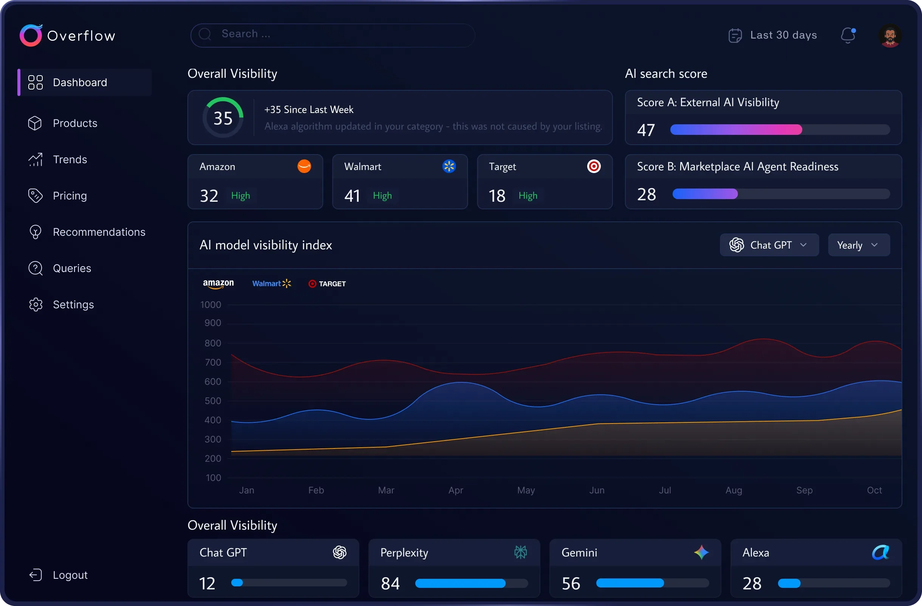
Task: Click the ChatGPT icon on Chat GPT card
Action: [339, 552]
